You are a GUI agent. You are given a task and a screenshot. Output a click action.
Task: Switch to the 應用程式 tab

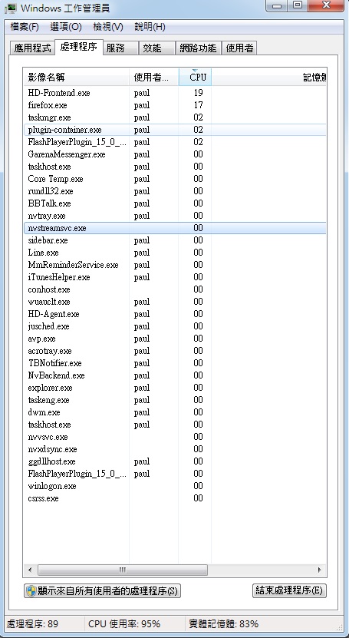tap(32, 48)
